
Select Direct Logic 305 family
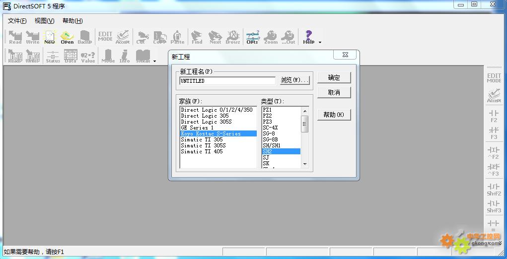pyautogui.click(x=218, y=116)
